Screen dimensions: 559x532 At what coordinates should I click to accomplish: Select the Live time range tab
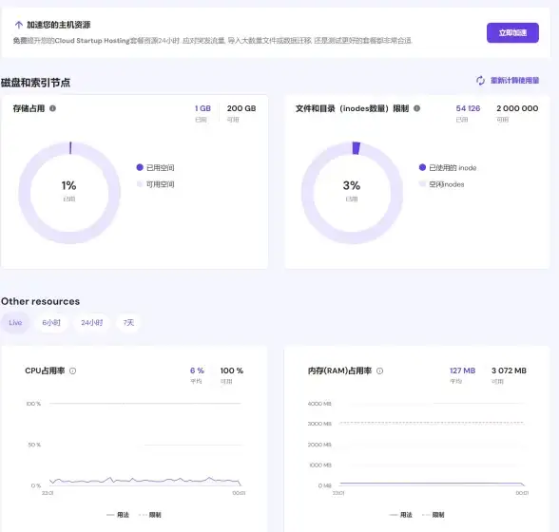15,323
